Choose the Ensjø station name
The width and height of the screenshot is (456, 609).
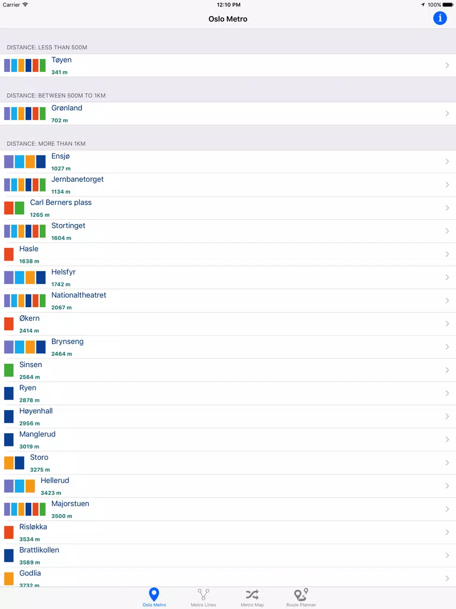[60, 156]
